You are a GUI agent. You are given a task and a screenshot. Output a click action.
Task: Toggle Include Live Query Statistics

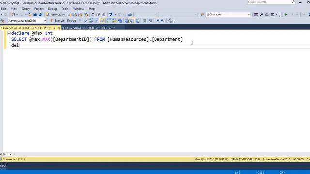tap(114, 21)
